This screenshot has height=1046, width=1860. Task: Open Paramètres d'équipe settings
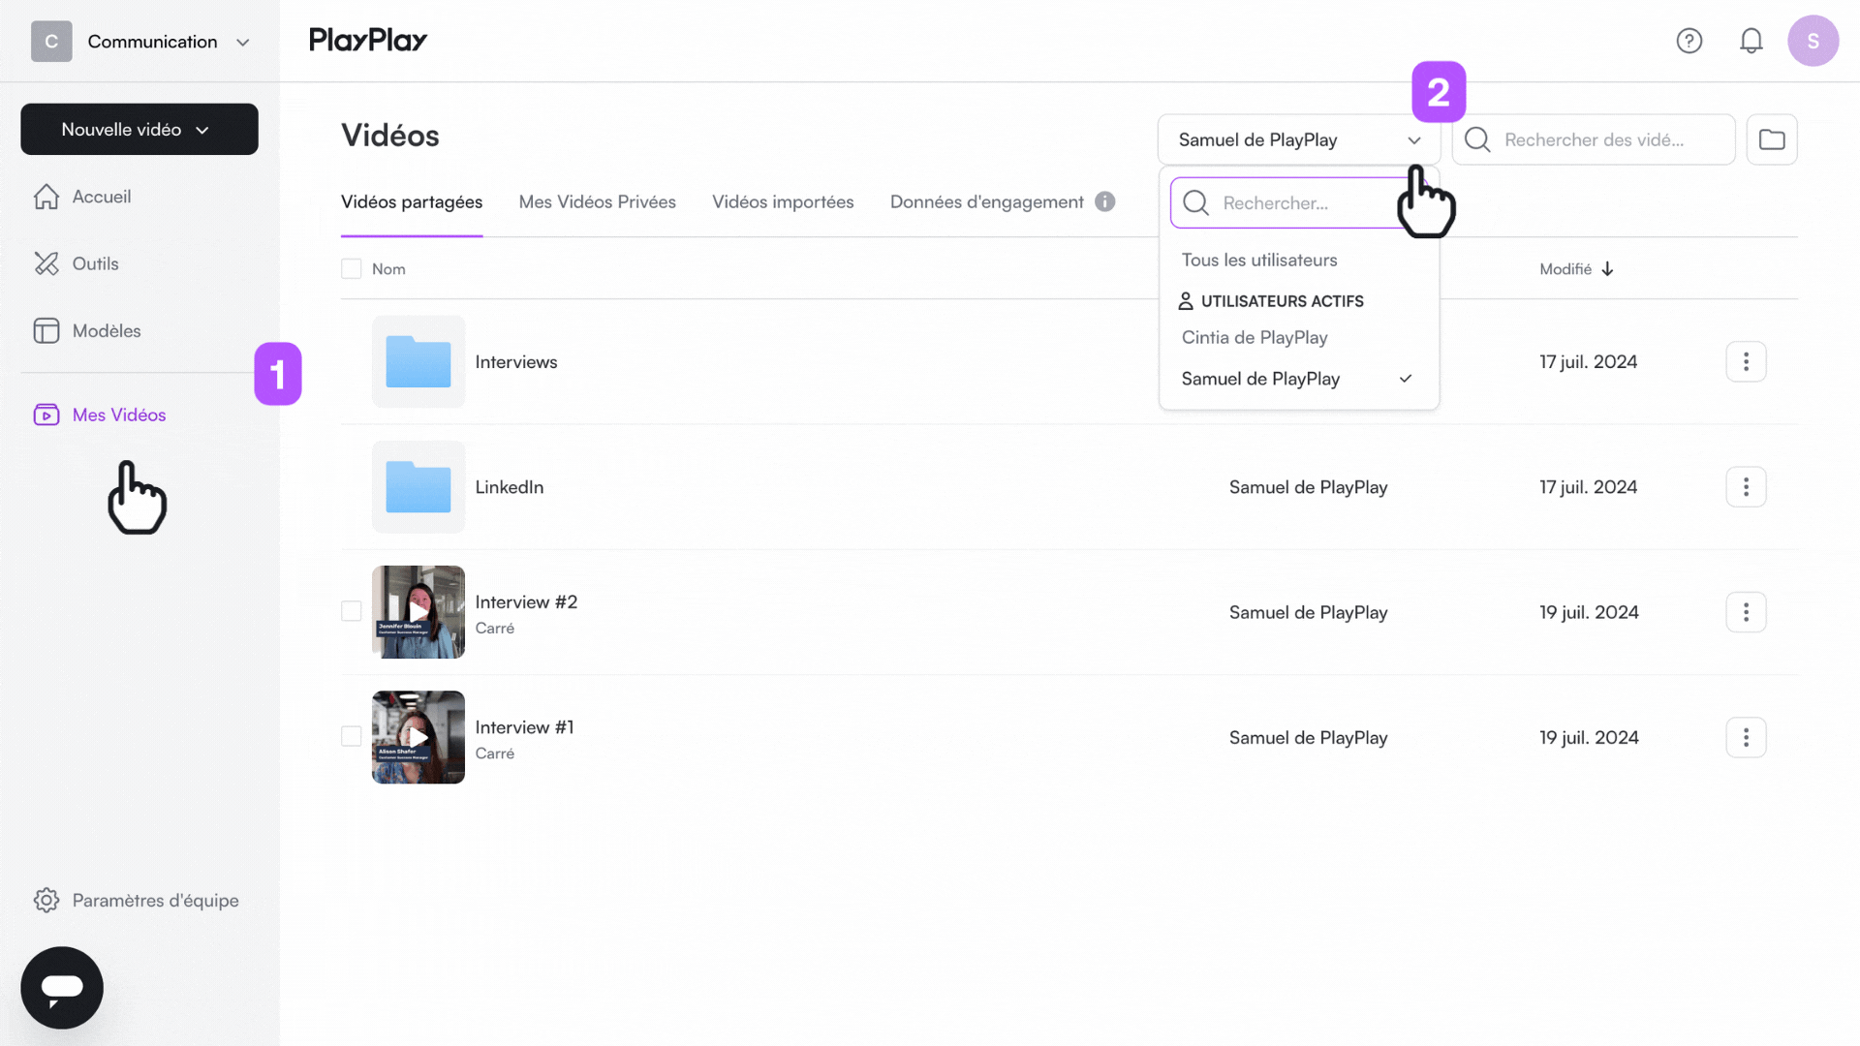click(155, 900)
